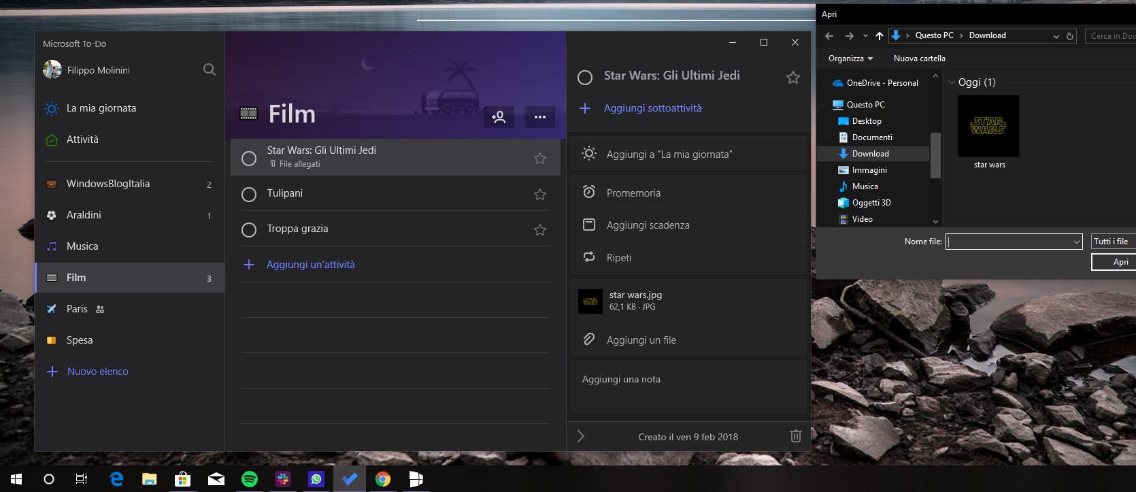Click Aggiungi scadenza
Viewport: 1136px width, 492px height.
(688, 225)
